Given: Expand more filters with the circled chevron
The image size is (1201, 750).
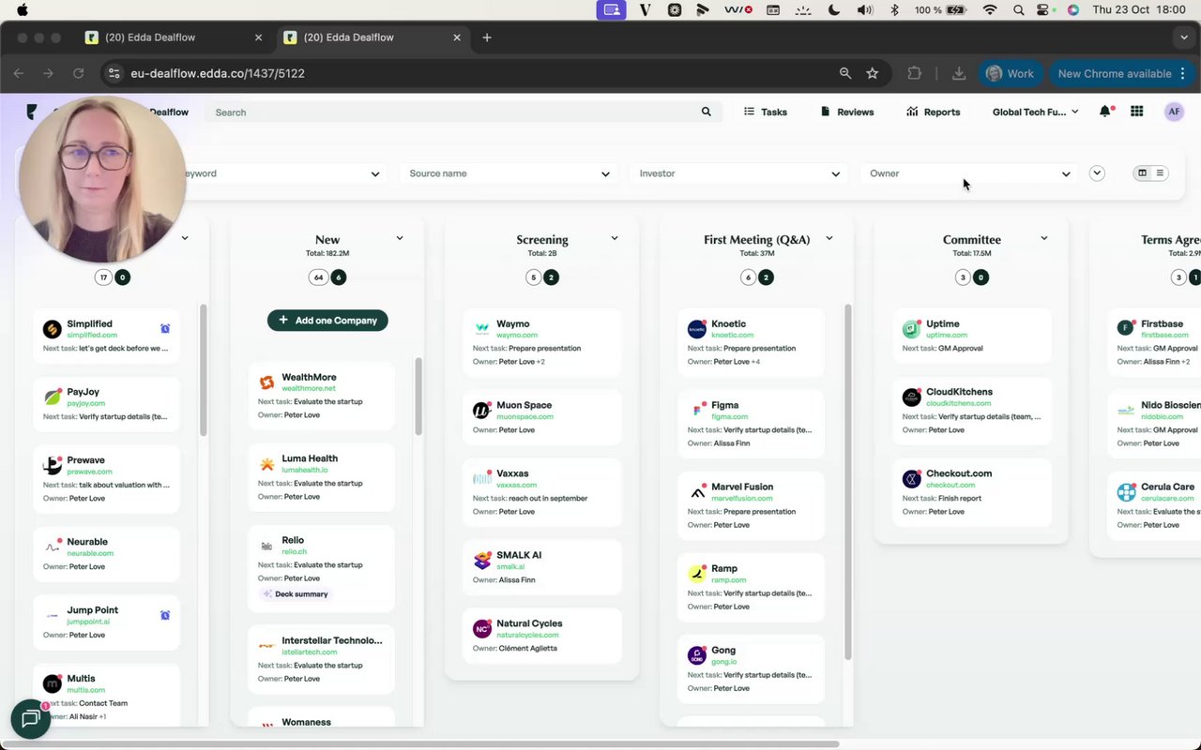Looking at the screenshot, I should [x=1097, y=173].
